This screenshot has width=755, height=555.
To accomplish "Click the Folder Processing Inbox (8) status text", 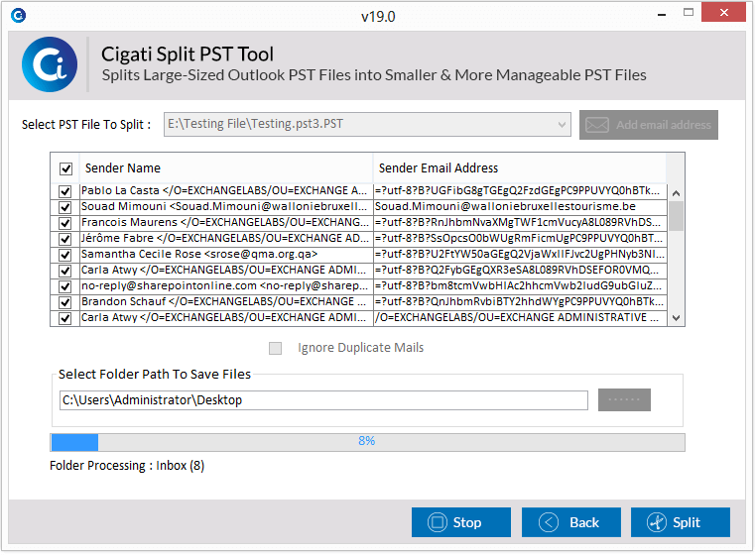I will (127, 466).
